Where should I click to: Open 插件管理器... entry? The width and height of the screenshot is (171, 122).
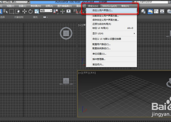(x=111, y=59)
